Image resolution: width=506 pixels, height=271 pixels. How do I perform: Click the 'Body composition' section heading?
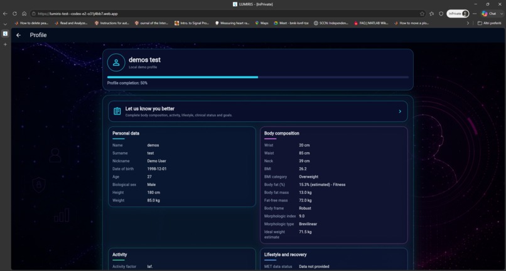coord(282,133)
